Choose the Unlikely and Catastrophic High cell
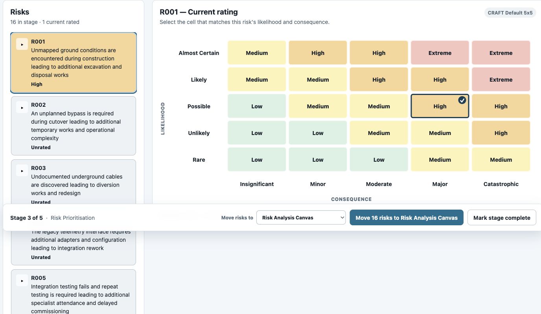The height and width of the screenshot is (314, 541). click(x=501, y=133)
